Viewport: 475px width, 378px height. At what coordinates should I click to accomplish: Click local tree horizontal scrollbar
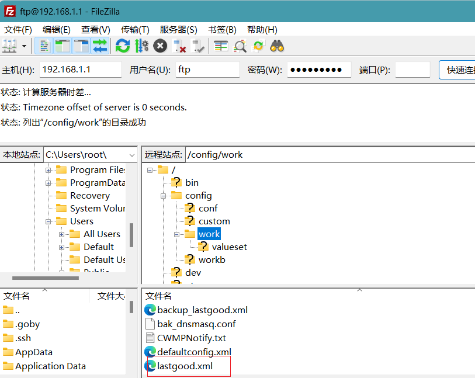46,278
